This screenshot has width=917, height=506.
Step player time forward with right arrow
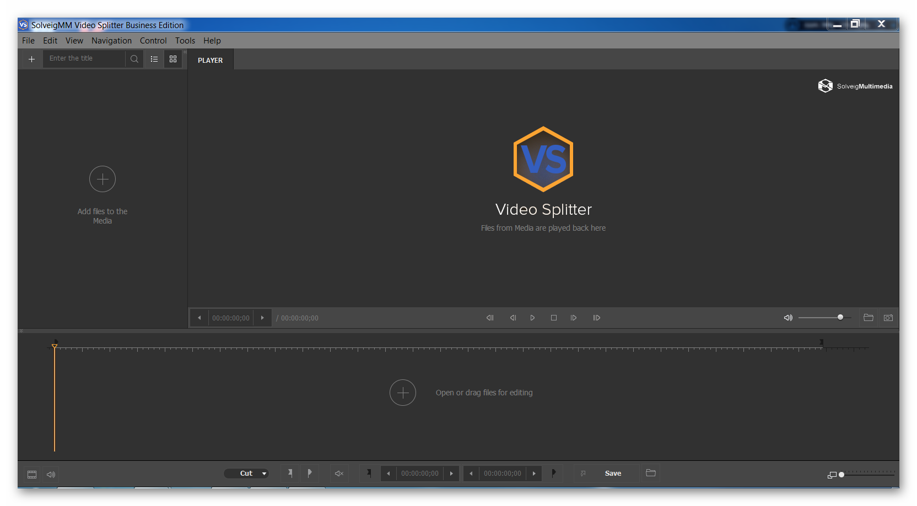point(262,318)
